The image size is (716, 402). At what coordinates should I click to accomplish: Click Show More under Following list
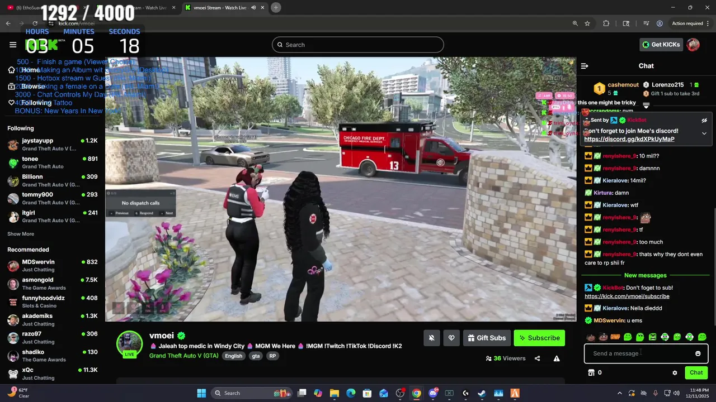21,234
